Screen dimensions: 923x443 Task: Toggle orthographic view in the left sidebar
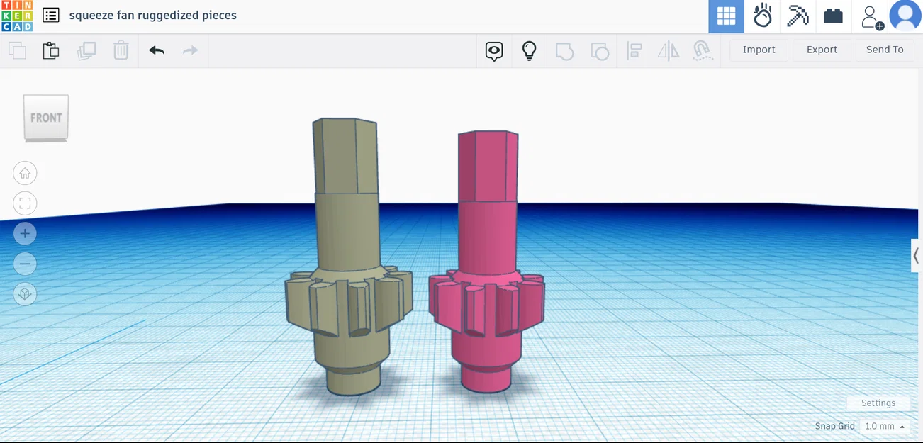click(x=25, y=293)
